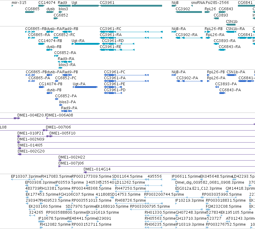255x229 pixels.
Task: Click EST RP003300795.5prime
Action: pos(166,209)
